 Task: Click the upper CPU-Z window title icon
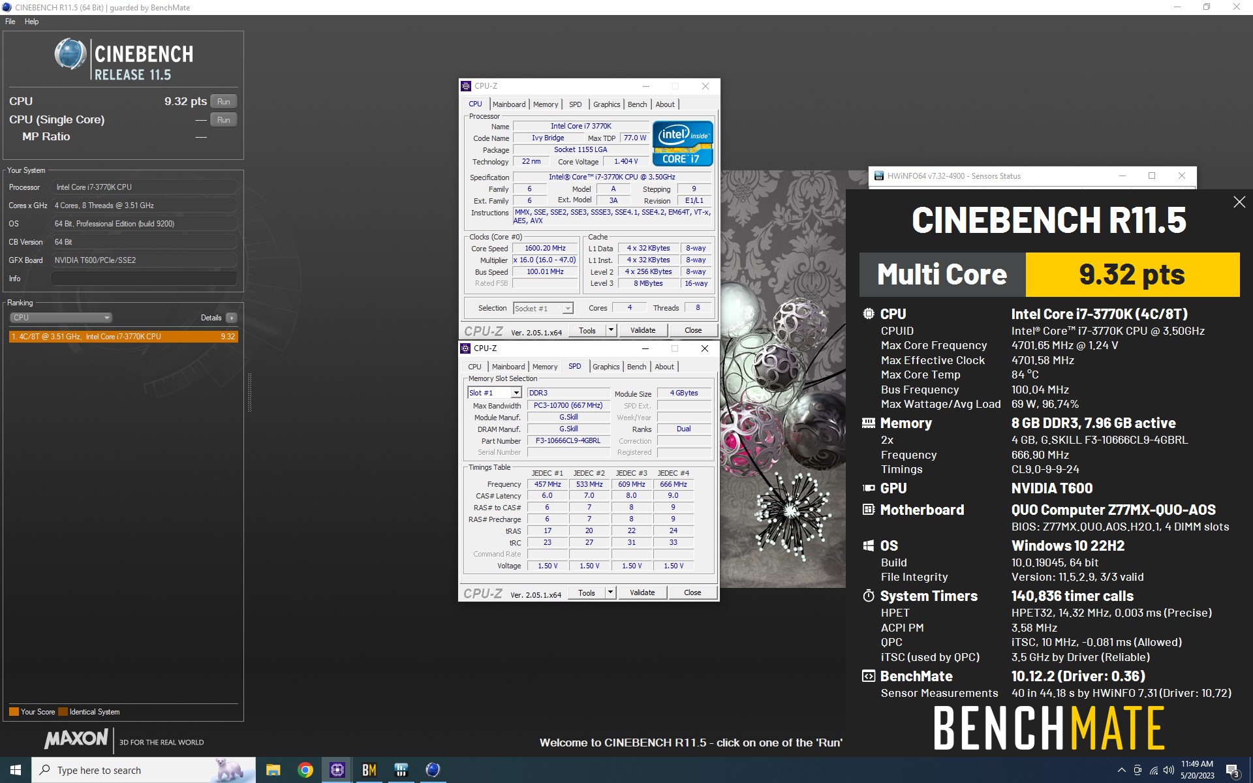(466, 86)
